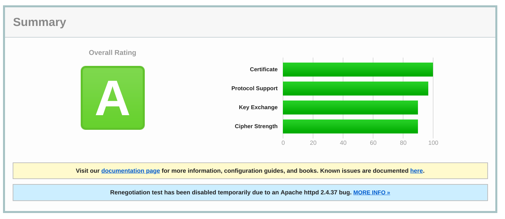Click the Key Exchange label

click(258, 107)
